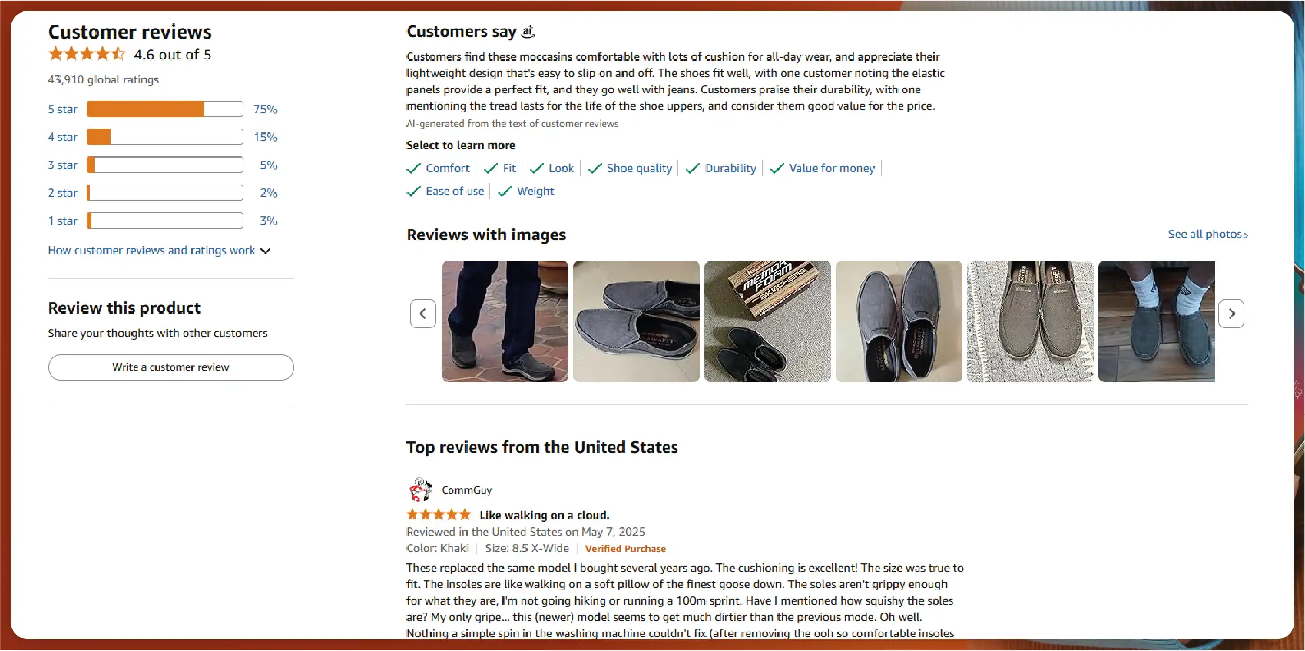Click the previous photos carousel arrow
The image size is (1305, 651).
(423, 314)
